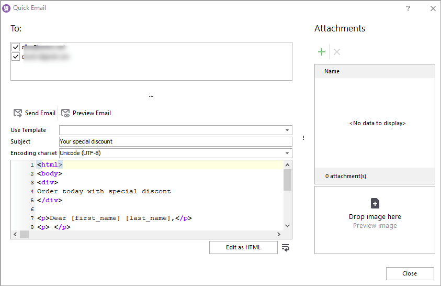The height and width of the screenshot is (286, 441).
Task: Click the horizontal ellipsis splitter below recipients
Action: pyautogui.click(x=151, y=96)
